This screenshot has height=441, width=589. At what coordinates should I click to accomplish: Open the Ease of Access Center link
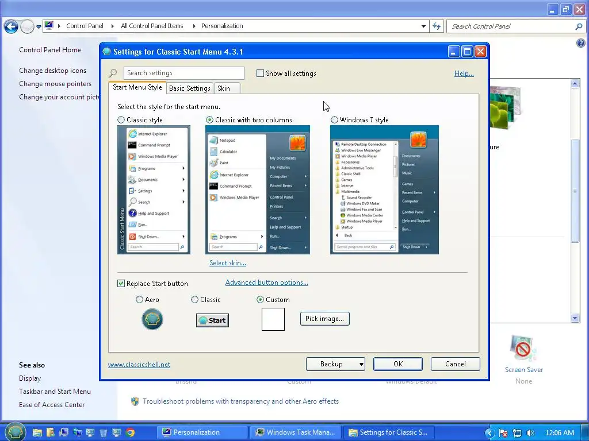click(52, 405)
